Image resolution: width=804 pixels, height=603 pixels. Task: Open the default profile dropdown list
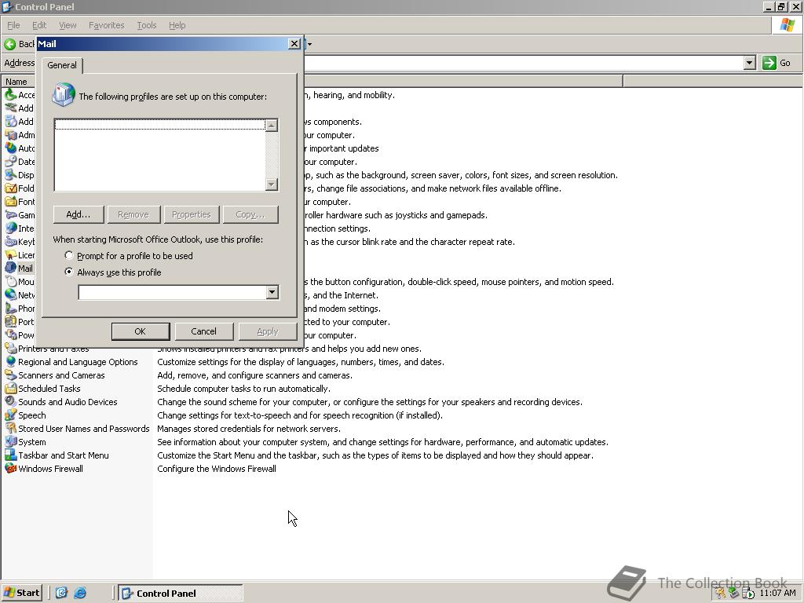point(272,292)
